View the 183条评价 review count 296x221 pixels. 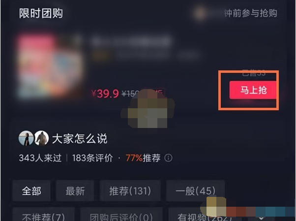coord(92,158)
